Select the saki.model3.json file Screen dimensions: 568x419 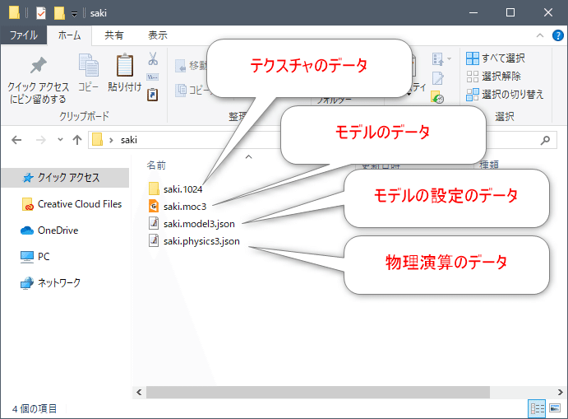(192, 224)
